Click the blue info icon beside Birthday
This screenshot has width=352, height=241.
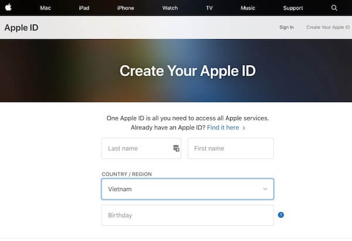[281, 215]
